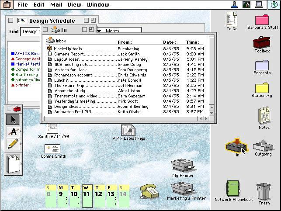281x211 pixels.
Task: Click the yellow telephone icon
Action: point(149,191)
